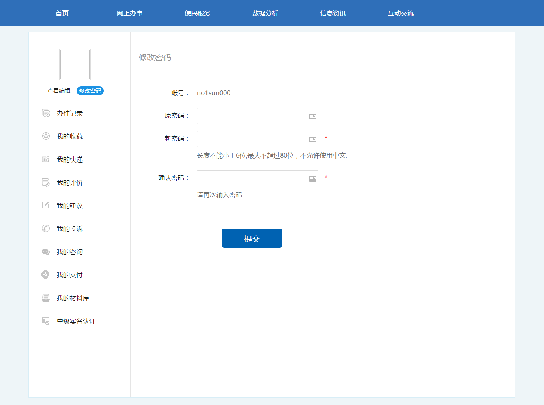Open 我的收藏 in the sidebar
This screenshot has width=544, height=405.
tap(70, 137)
